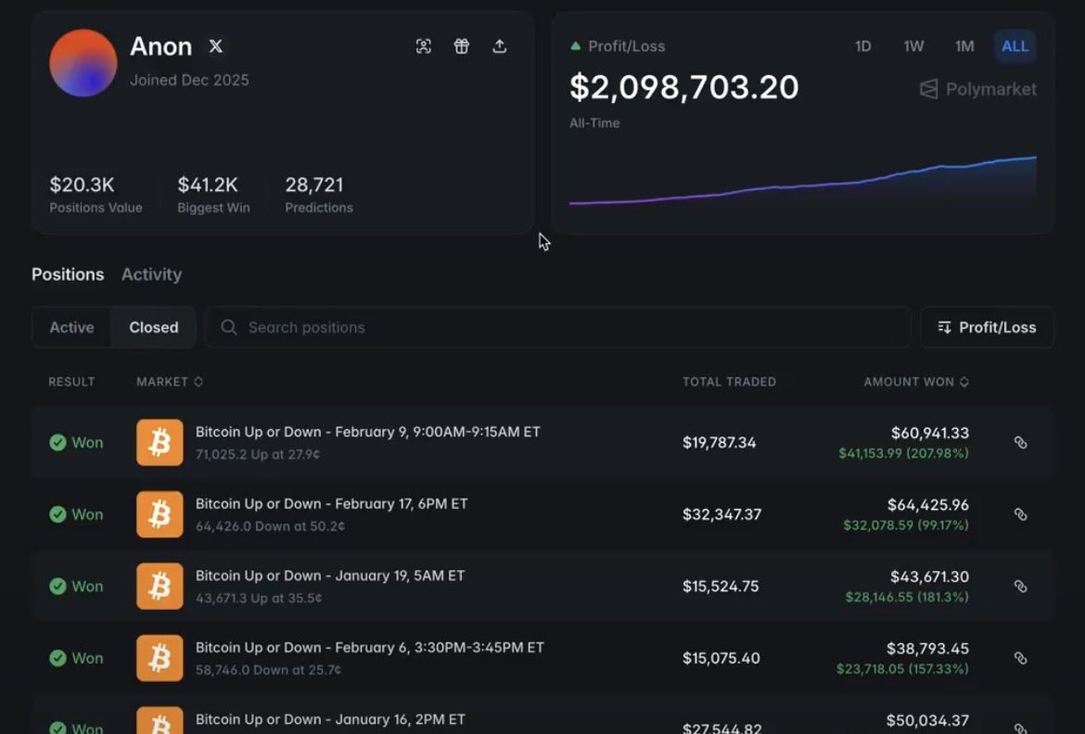Screen dimensions: 1085x734
Task: Open the Profit/Loss sort dropdown
Action: 987,327
